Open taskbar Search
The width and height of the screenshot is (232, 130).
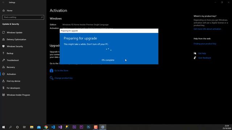11,127
